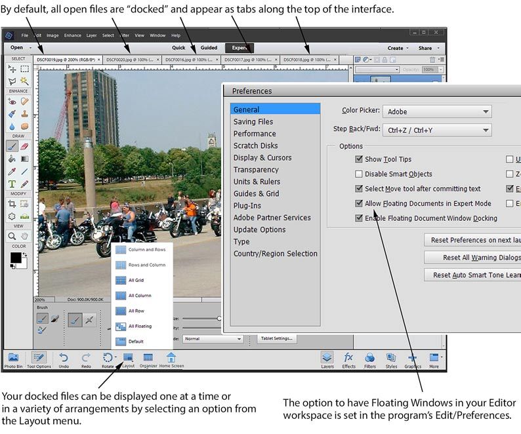Select the Recompose tool
521x434 pixels.
[24, 204]
